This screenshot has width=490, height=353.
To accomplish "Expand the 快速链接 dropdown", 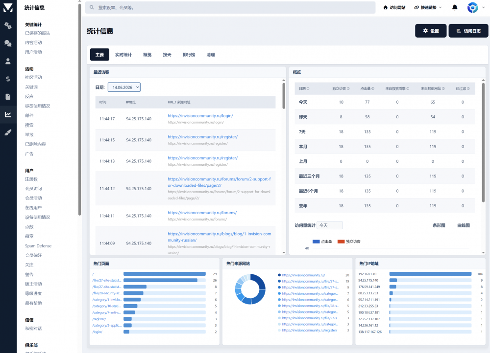I will 428,7.
